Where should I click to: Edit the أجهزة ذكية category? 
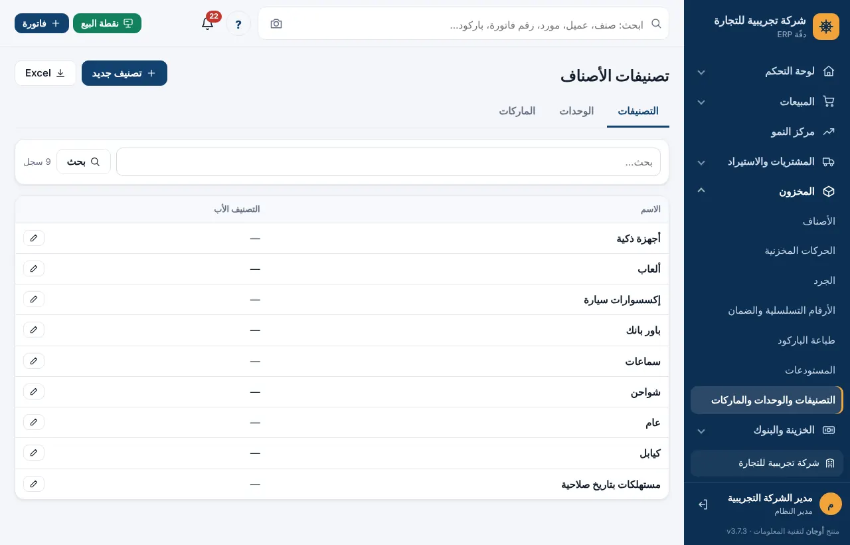34,238
